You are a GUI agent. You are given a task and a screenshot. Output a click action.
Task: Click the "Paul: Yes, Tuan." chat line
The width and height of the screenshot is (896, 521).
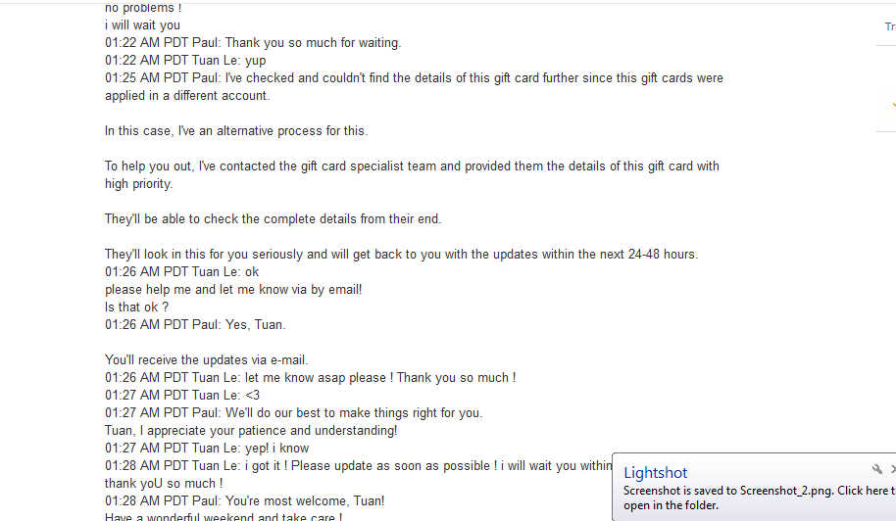[x=195, y=325]
